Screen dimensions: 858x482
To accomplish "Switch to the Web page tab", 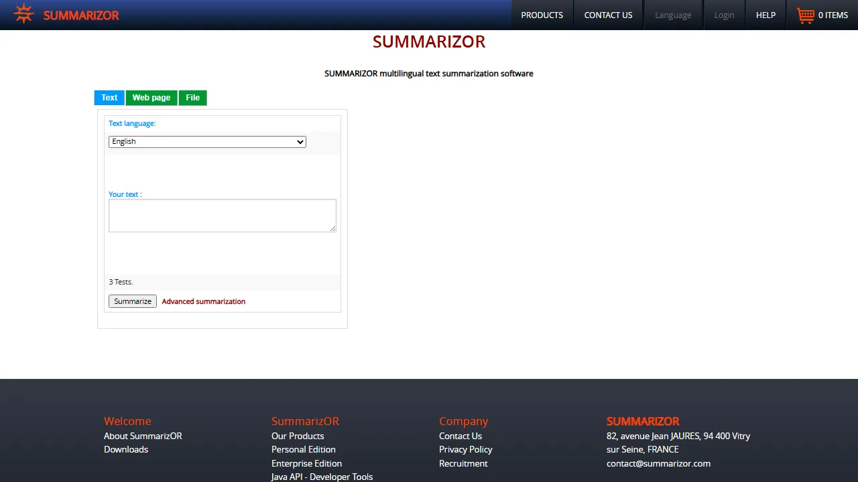I will (x=151, y=97).
